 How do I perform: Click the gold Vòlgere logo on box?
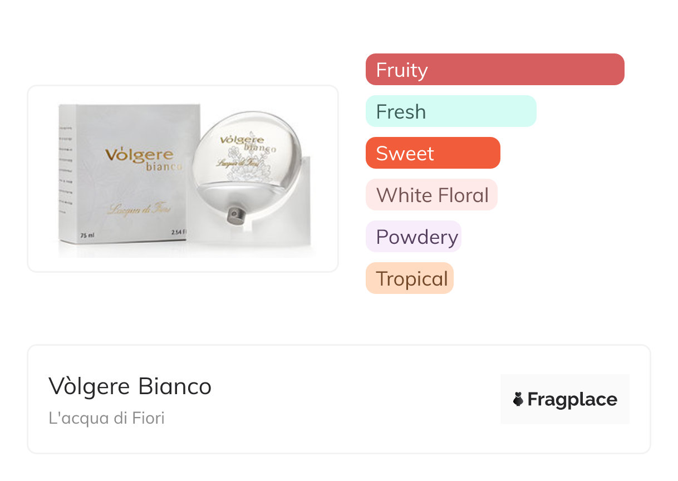point(139,154)
